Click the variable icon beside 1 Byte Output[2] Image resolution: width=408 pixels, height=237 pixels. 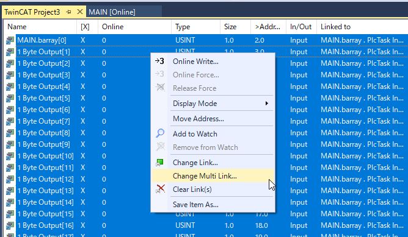click(x=10, y=63)
